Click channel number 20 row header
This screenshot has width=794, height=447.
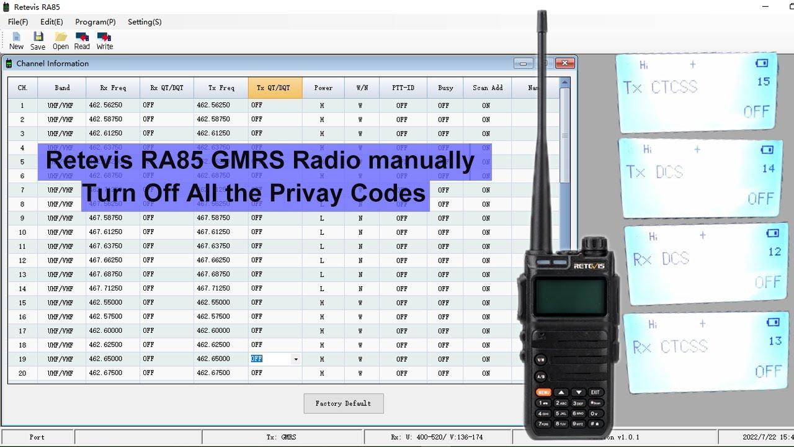[23, 373]
